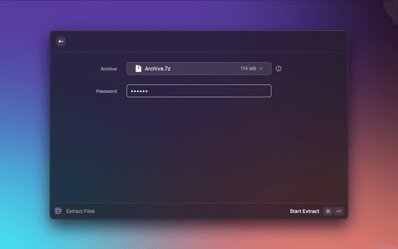Click the document icon beside Archive.7z
Image resolution: width=398 pixels, height=249 pixels.
(x=138, y=68)
